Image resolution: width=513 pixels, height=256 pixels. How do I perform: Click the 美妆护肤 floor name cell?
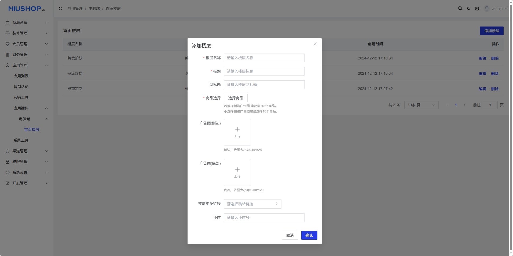coord(75,58)
